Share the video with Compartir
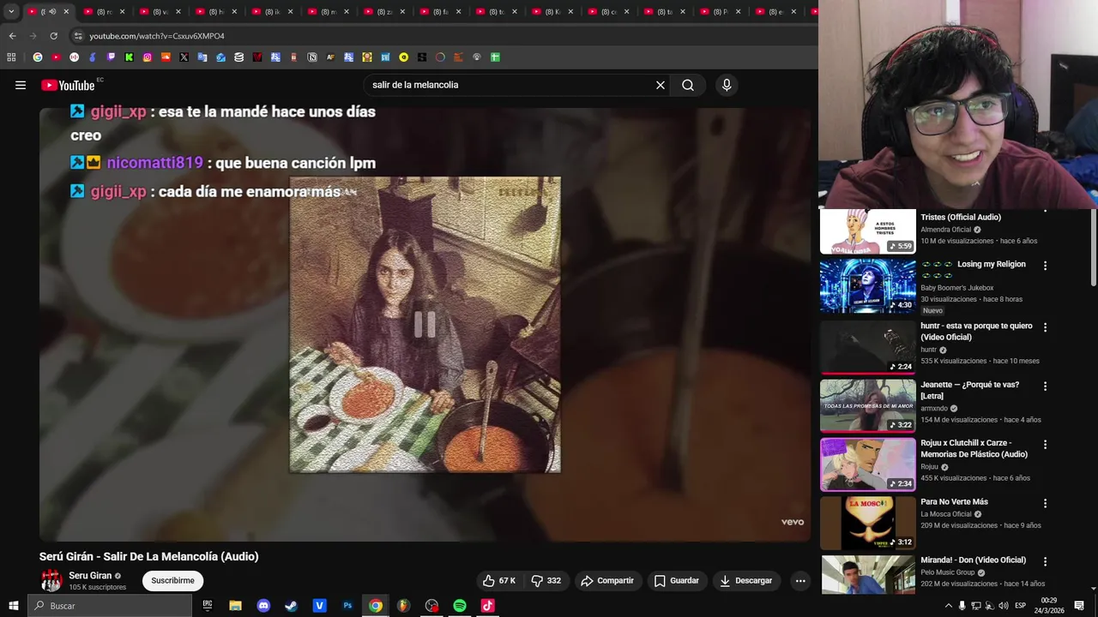This screenshot has width=1098, height=617. 607,580
